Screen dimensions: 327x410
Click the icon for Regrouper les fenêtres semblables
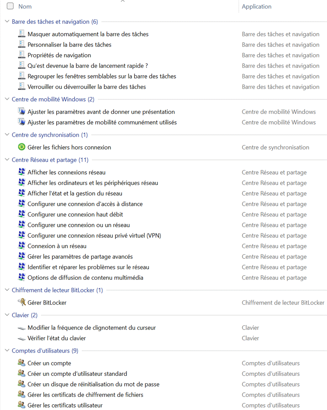click(22, 76)
